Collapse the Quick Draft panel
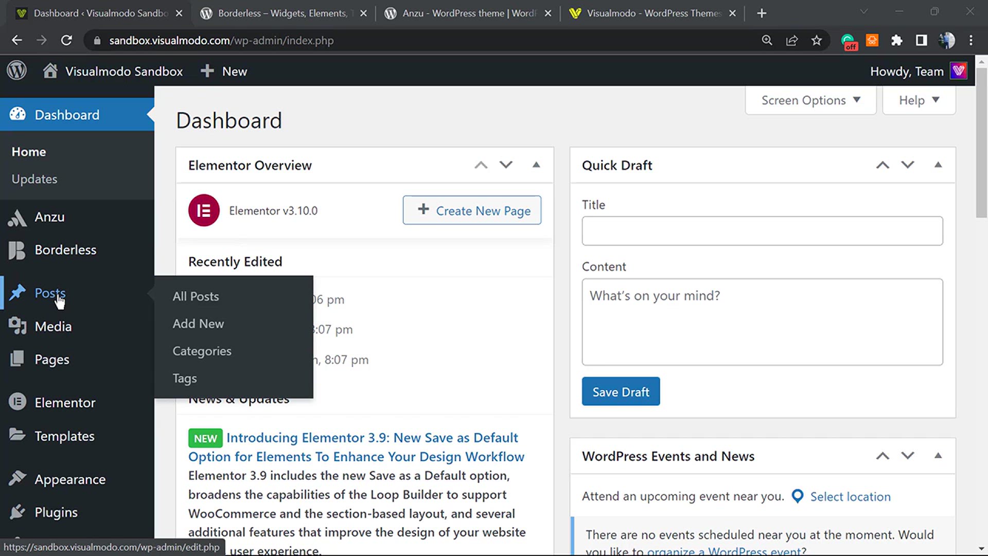988x556 pixels. click(x=938, y=165)
